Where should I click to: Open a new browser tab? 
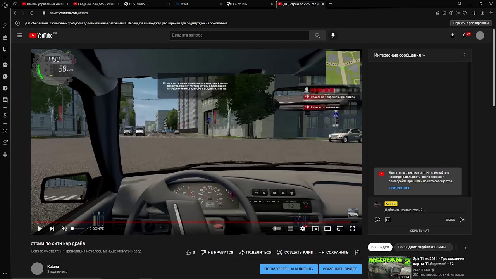click(x=331, y=4)
